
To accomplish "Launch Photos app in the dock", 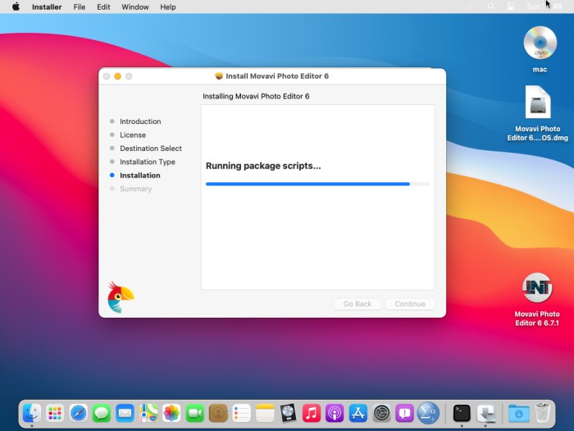I will point(171,414).
